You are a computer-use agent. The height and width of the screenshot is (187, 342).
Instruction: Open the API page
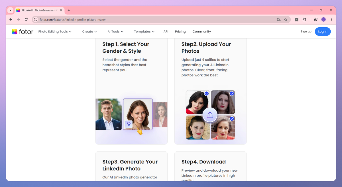pyautogui.click(x=166, y=32)
